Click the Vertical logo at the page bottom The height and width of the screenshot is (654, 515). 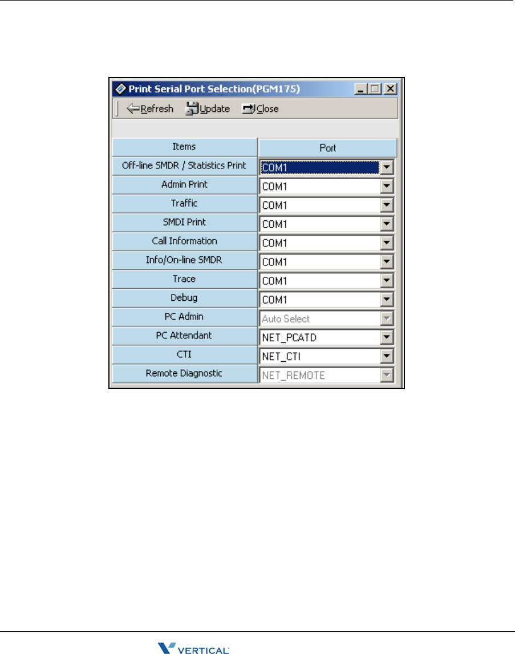(193, 648)
